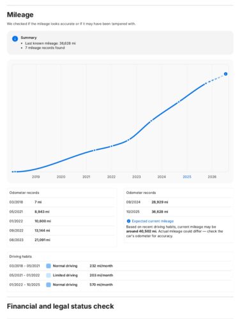The width and height of the screenshot is (240, 319).
Task: Select the 01/2022 data point on mileage curve
Action: 111,146
